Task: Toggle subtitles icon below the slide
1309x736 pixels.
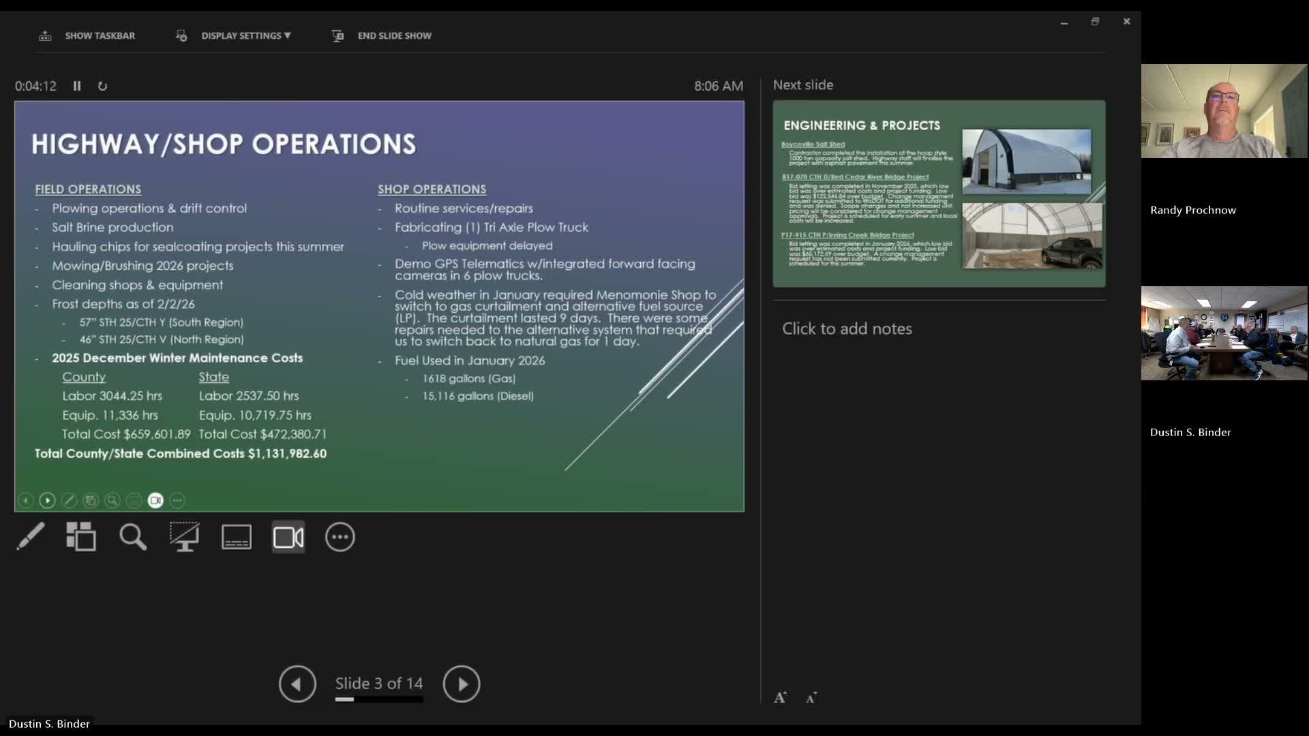Action: coord(237,537)
